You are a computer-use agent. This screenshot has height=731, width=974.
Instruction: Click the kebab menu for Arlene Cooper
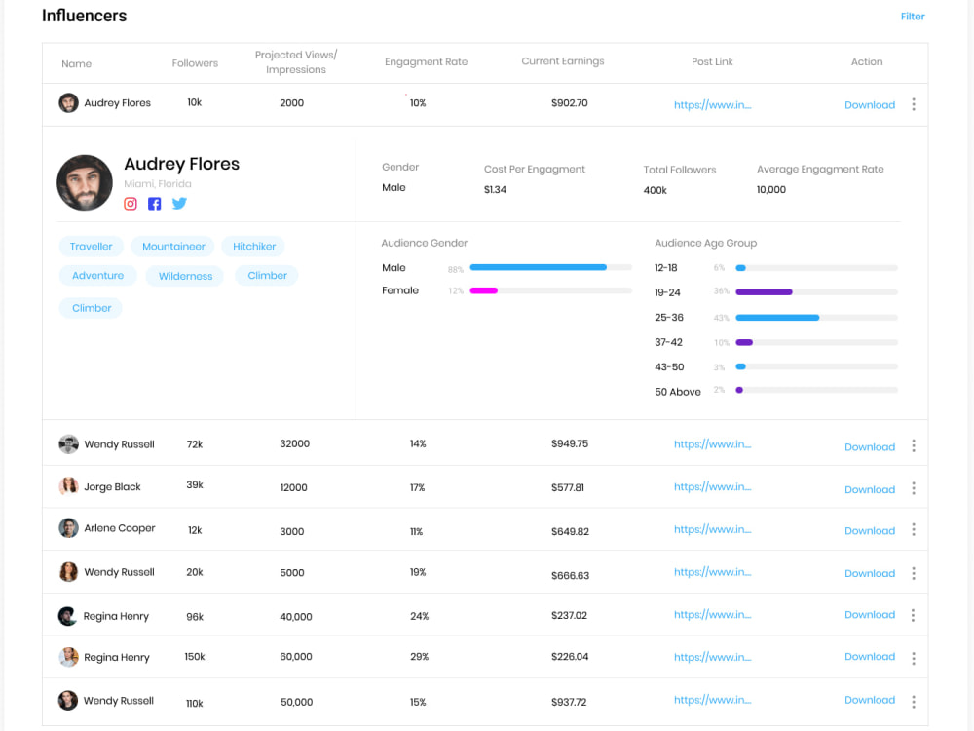[914, 531]
